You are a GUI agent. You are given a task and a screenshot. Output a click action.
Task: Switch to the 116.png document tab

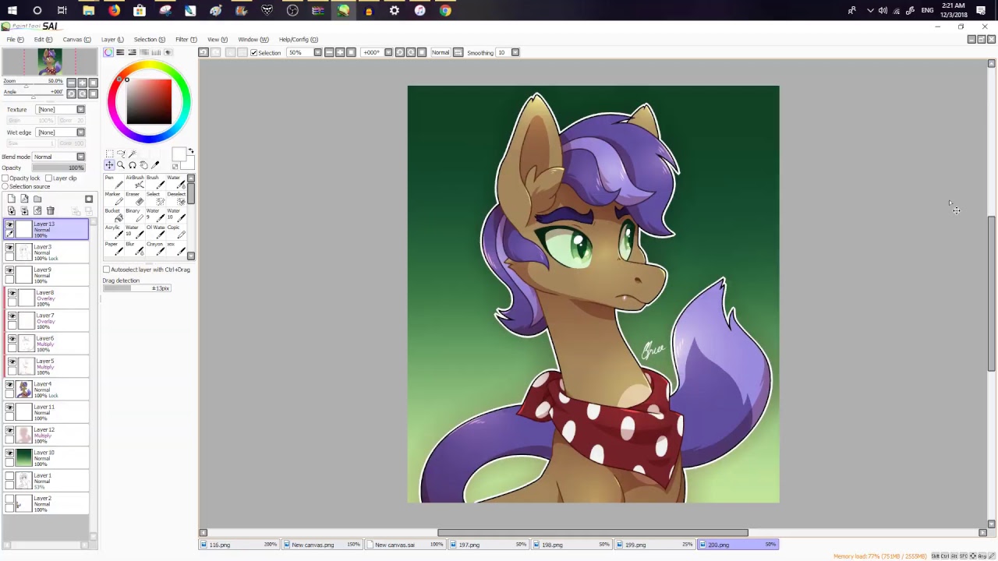pos(239,545)
